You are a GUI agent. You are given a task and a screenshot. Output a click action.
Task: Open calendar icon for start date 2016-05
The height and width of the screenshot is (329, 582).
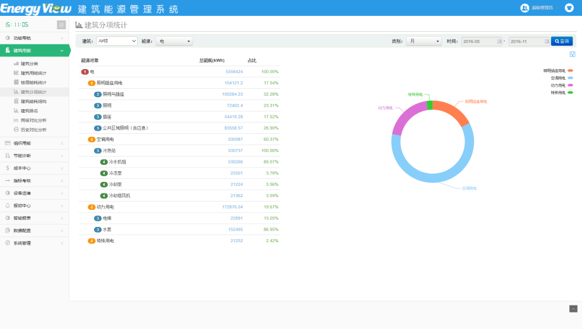pyautogui.click(x=499, y=41)
